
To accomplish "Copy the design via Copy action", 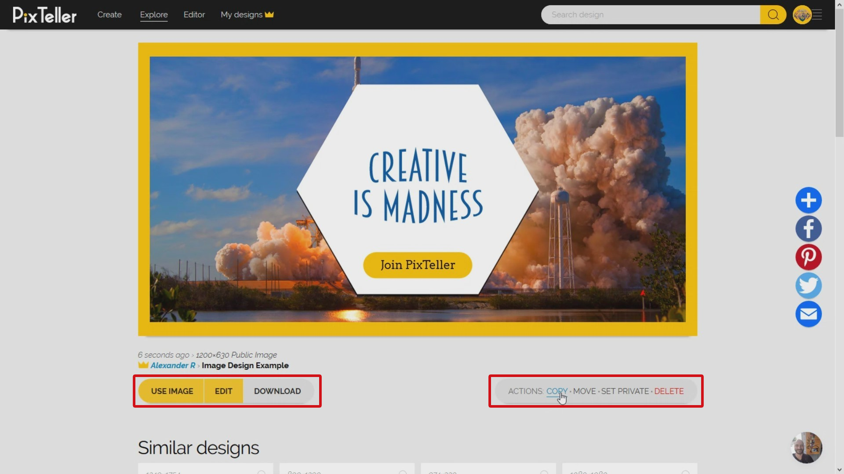I will [x=557, y=391].
